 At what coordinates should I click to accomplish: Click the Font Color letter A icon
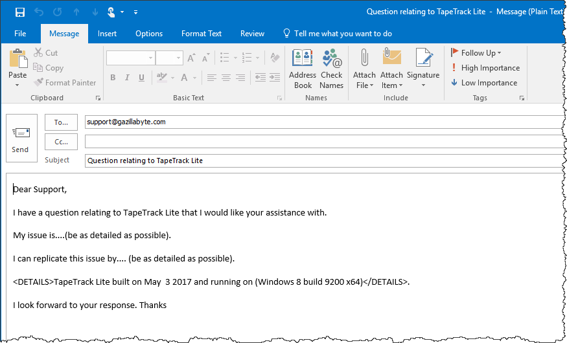tap(184, 78)
